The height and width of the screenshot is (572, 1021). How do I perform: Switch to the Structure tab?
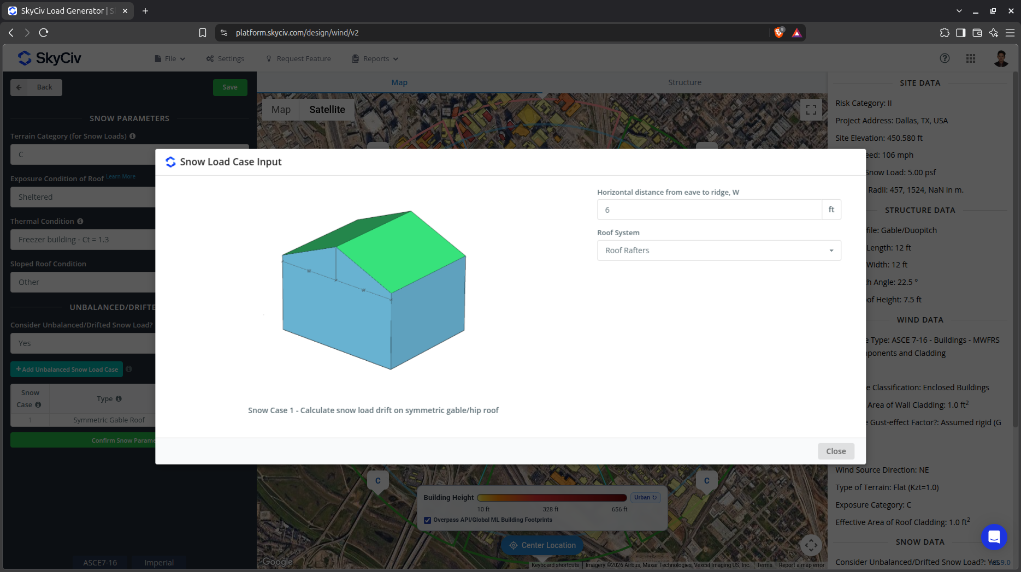(x=684, y=82)
